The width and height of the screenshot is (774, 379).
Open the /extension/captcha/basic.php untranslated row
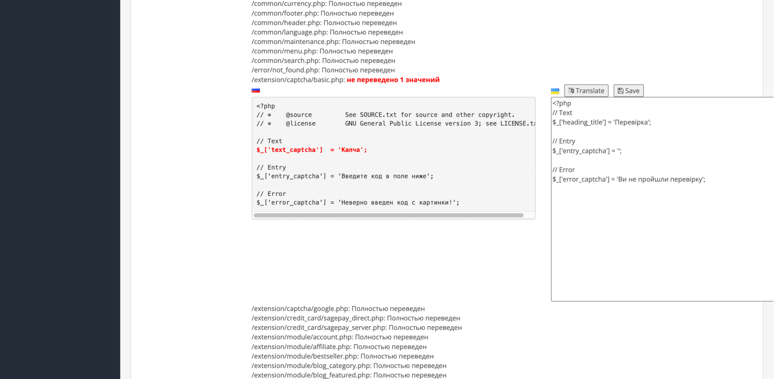point(345,80)
